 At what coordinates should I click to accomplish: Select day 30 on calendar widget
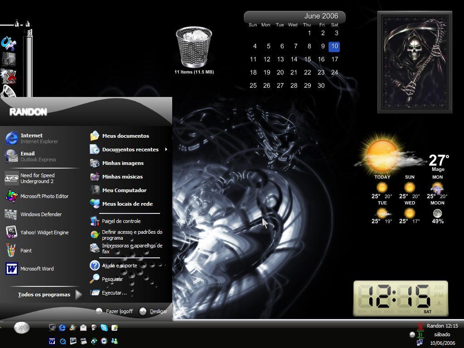tap(321, 86)
